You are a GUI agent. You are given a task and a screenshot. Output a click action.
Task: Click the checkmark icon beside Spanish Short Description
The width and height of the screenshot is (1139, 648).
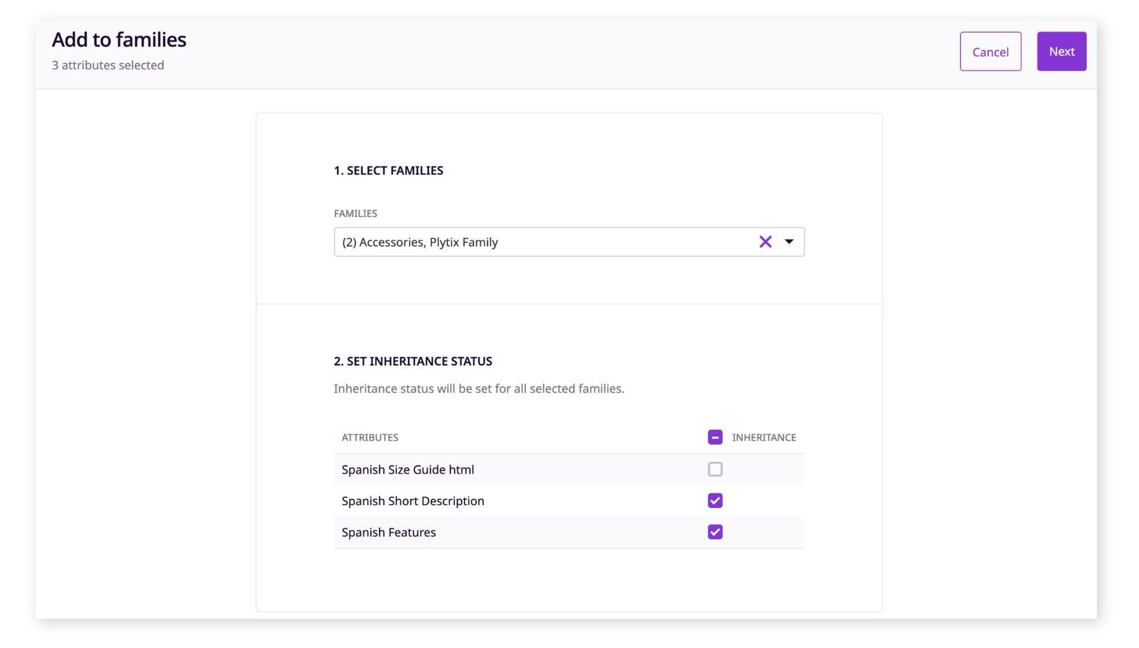click(x=715, y=500)
